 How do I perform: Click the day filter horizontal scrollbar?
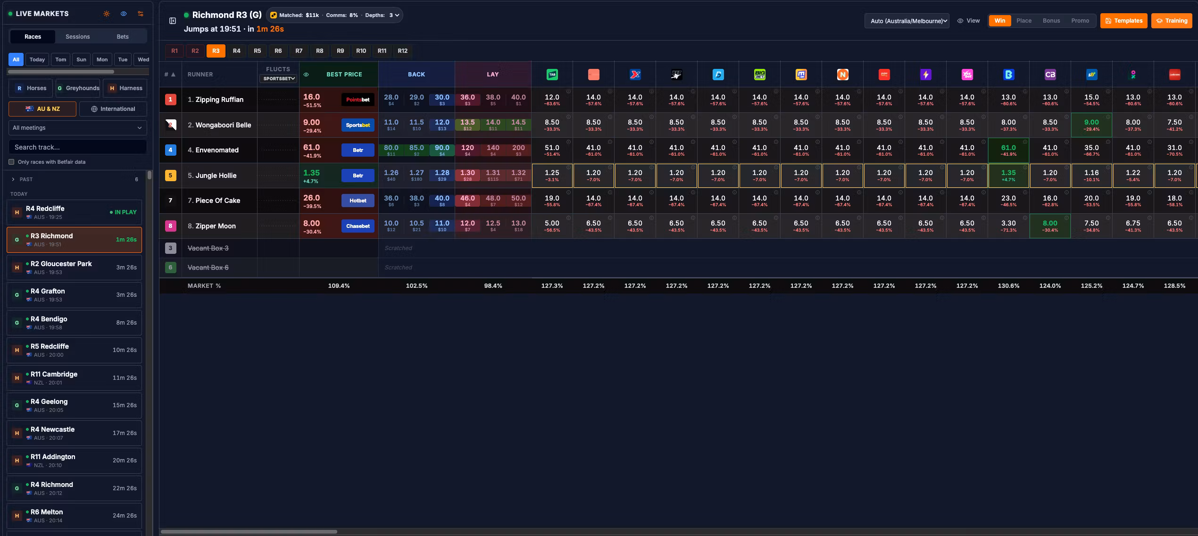point(61,72)
